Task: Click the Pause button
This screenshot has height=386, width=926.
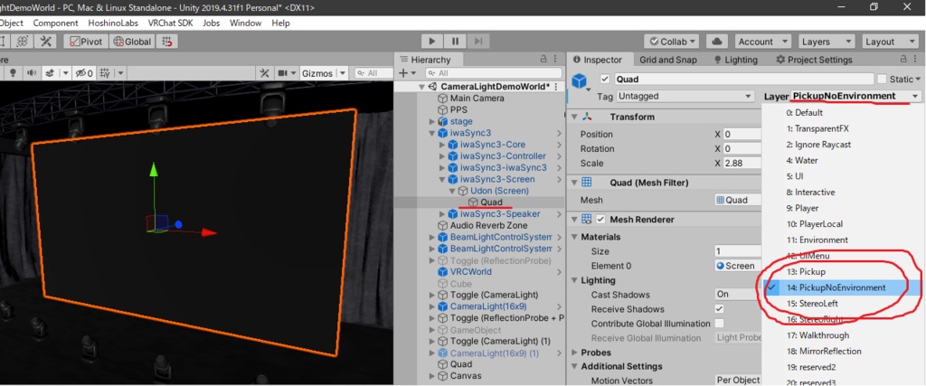Action: pyautogui.click(x=456, y=42)
